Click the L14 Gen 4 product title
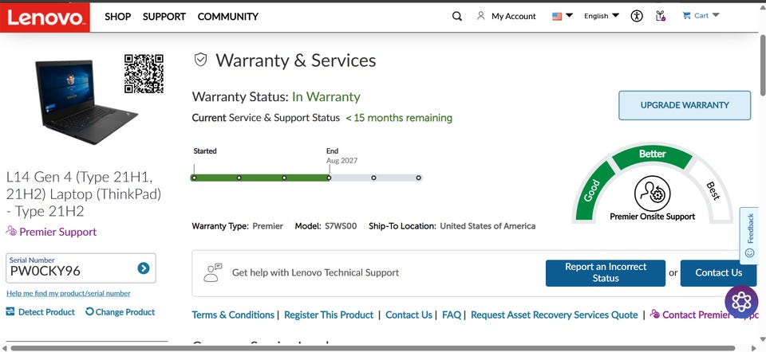Image resolution: width=766 pixels, height=352 pixels. (x=84, y=194)
